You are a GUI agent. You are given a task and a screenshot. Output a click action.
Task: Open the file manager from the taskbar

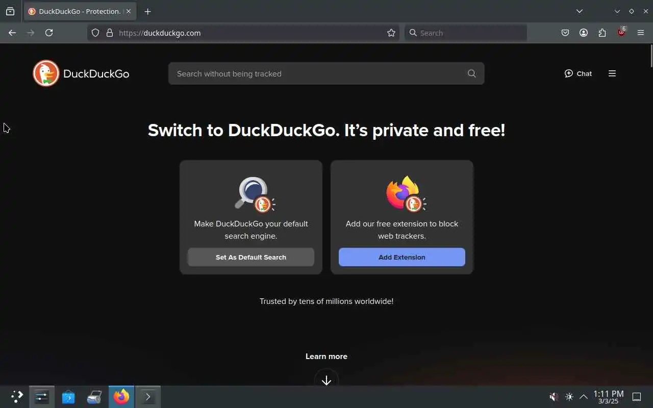(95, 397)
